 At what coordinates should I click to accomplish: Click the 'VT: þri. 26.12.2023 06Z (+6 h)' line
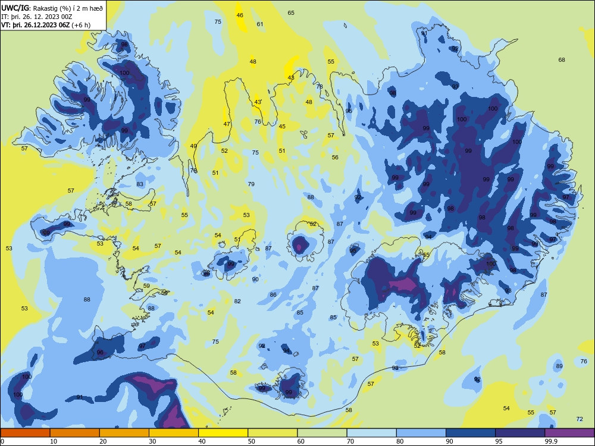[46, 25]
